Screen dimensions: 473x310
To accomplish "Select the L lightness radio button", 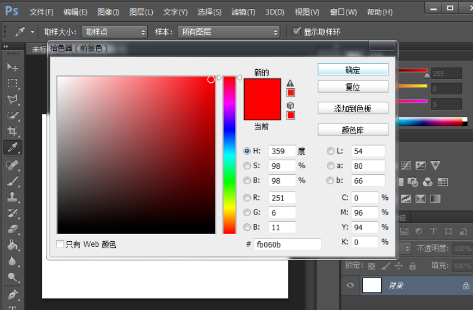I will pos(331,151).
